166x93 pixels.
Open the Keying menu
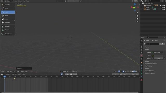click(14, 74)
